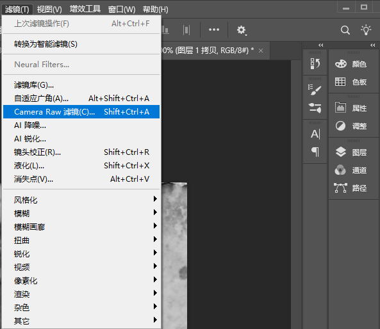Image resolution: width=380 pixels, height=329 pixels.
Task: Click the three-dots more options button
Action: click(x=214, y=29)
